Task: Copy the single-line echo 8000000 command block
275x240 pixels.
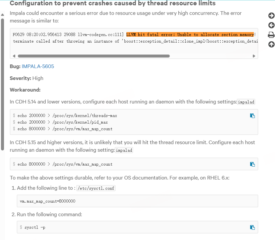Action: pyautogui.click(x=252, y=164)
